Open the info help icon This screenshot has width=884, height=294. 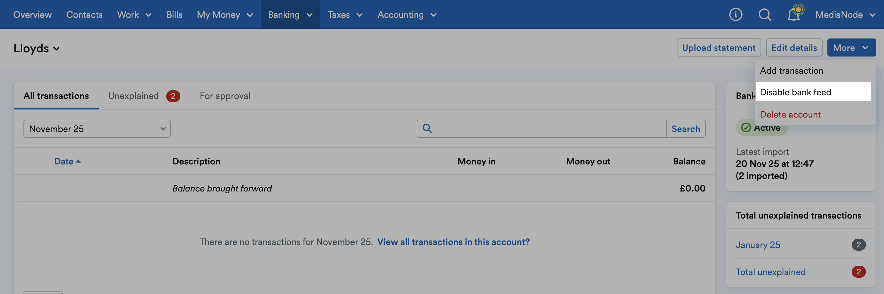click(735, 14)
